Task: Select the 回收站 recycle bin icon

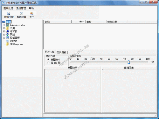Action: [7, 41]
